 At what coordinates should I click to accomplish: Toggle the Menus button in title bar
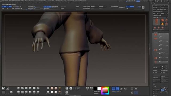click(138, 1)
